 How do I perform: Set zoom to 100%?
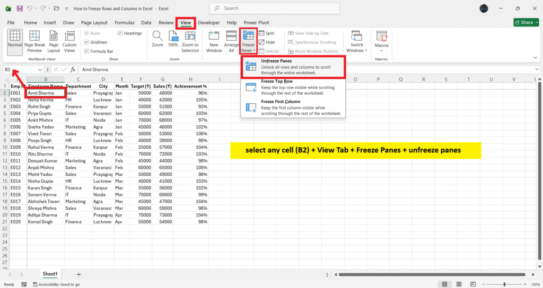click(x=173, y=39)
